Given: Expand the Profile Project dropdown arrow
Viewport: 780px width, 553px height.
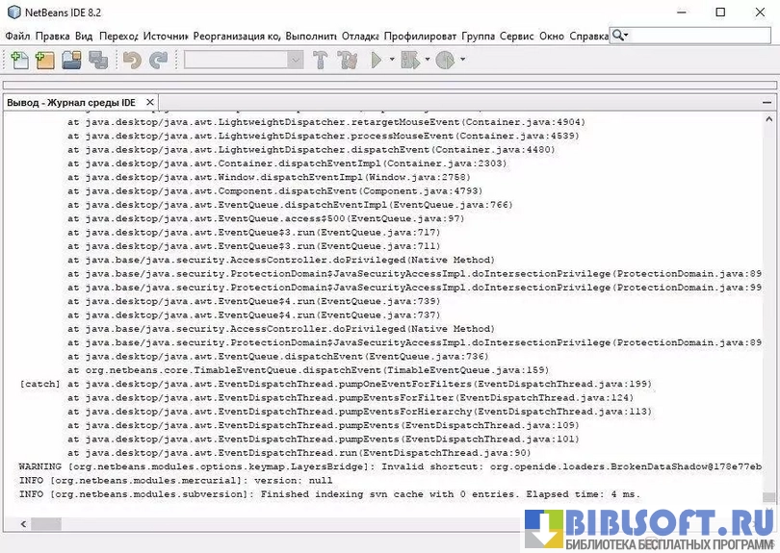Looking at the screenshot, I should click(x=462, y=61).
